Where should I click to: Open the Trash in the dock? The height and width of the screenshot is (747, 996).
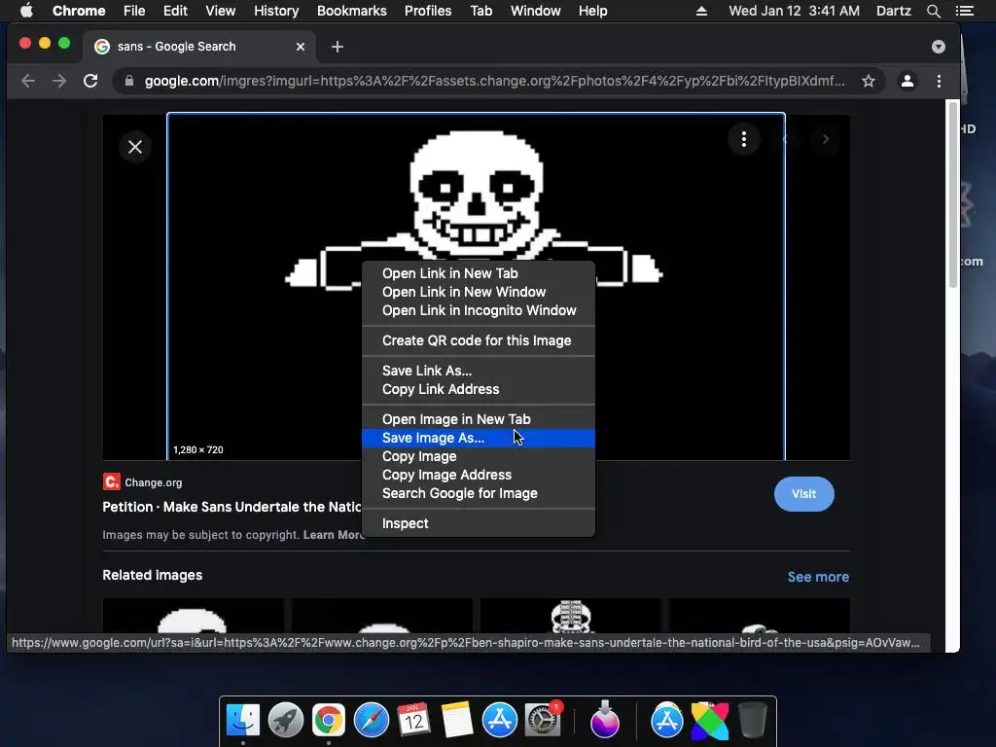tap(753, 721)
